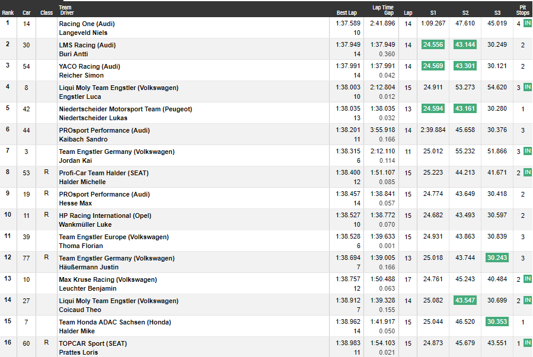Select driver Engstler Luca
Image resolution: width=533 pixels, height=357 pixels.
(x=80, y=97)
